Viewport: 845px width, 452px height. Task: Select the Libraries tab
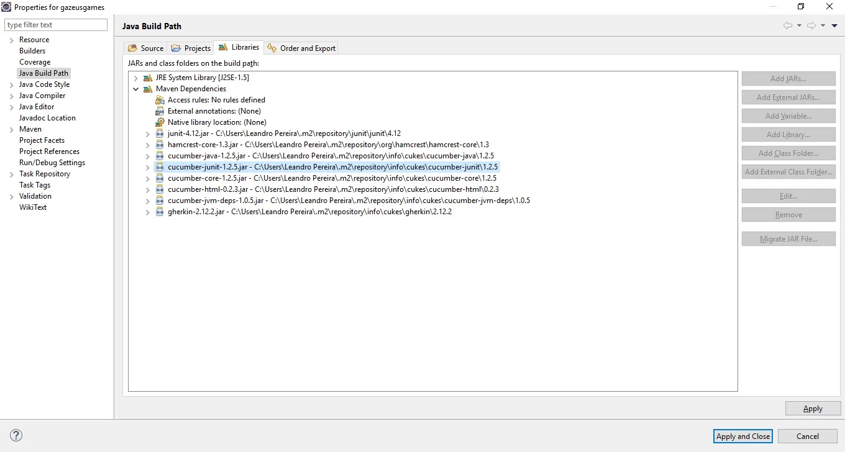(x=239, y=47)
